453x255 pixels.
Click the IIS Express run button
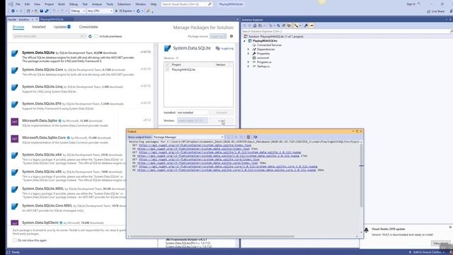125,11
